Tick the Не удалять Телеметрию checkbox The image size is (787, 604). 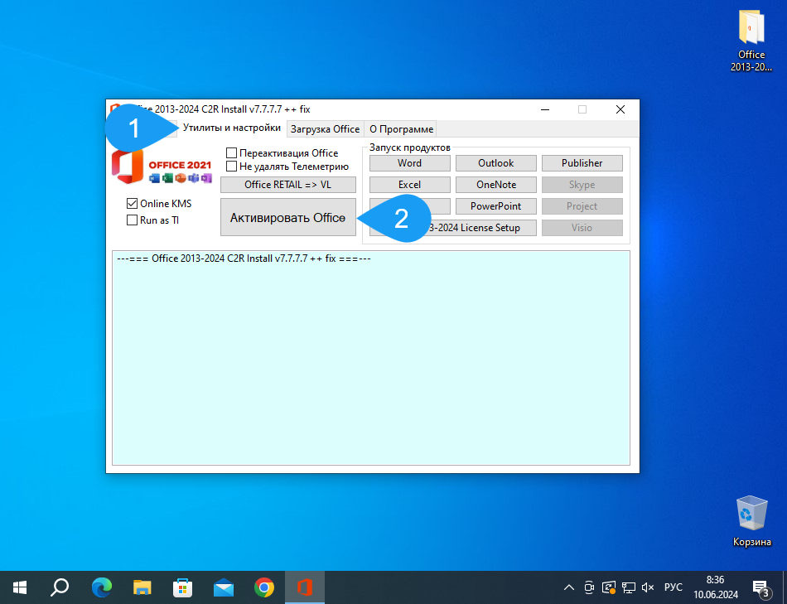pos(232,167)
